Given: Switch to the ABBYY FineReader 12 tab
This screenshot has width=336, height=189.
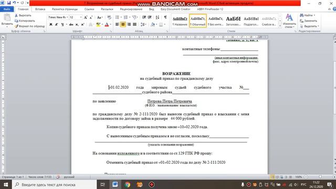Looking at the screenshot, I should [210, 9].
